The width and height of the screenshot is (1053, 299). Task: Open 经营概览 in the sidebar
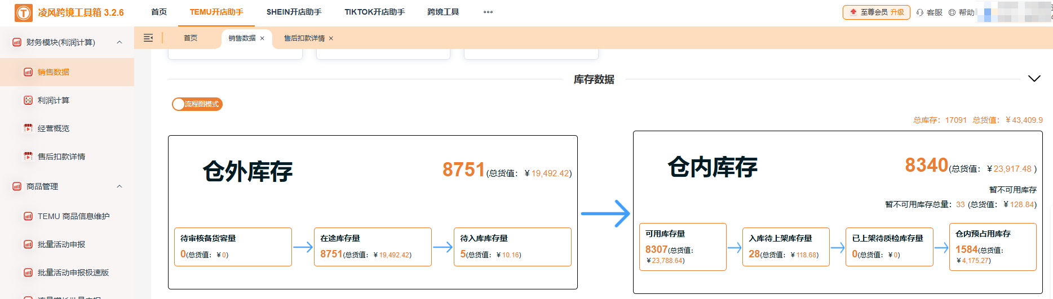point(67,128)
